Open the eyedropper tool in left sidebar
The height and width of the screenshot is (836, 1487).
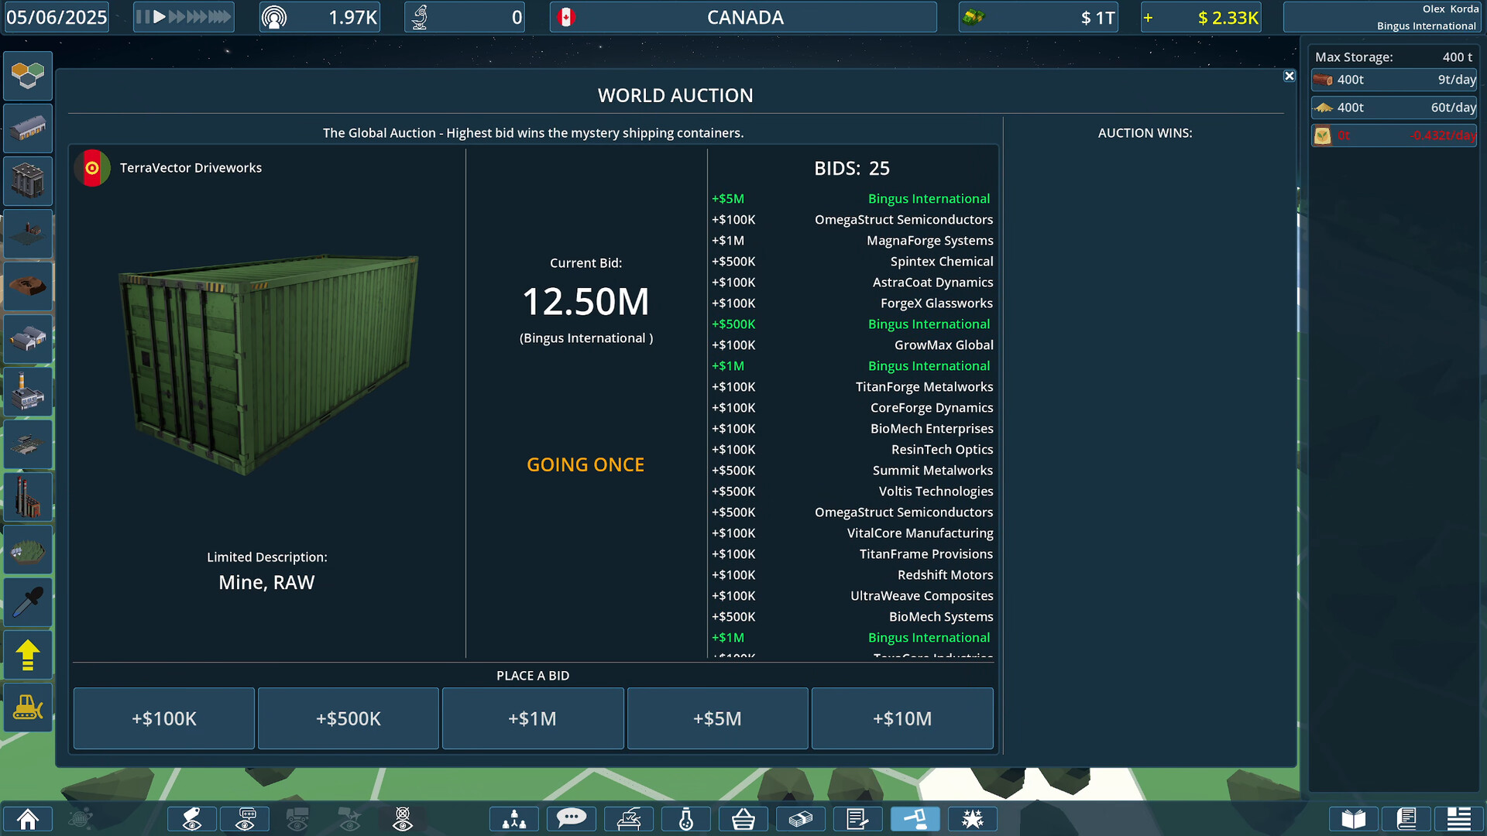27,602
